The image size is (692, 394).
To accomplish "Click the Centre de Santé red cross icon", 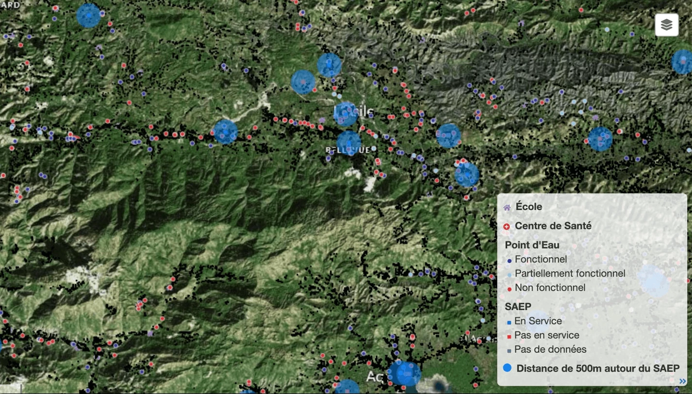I will pos(507,227).
